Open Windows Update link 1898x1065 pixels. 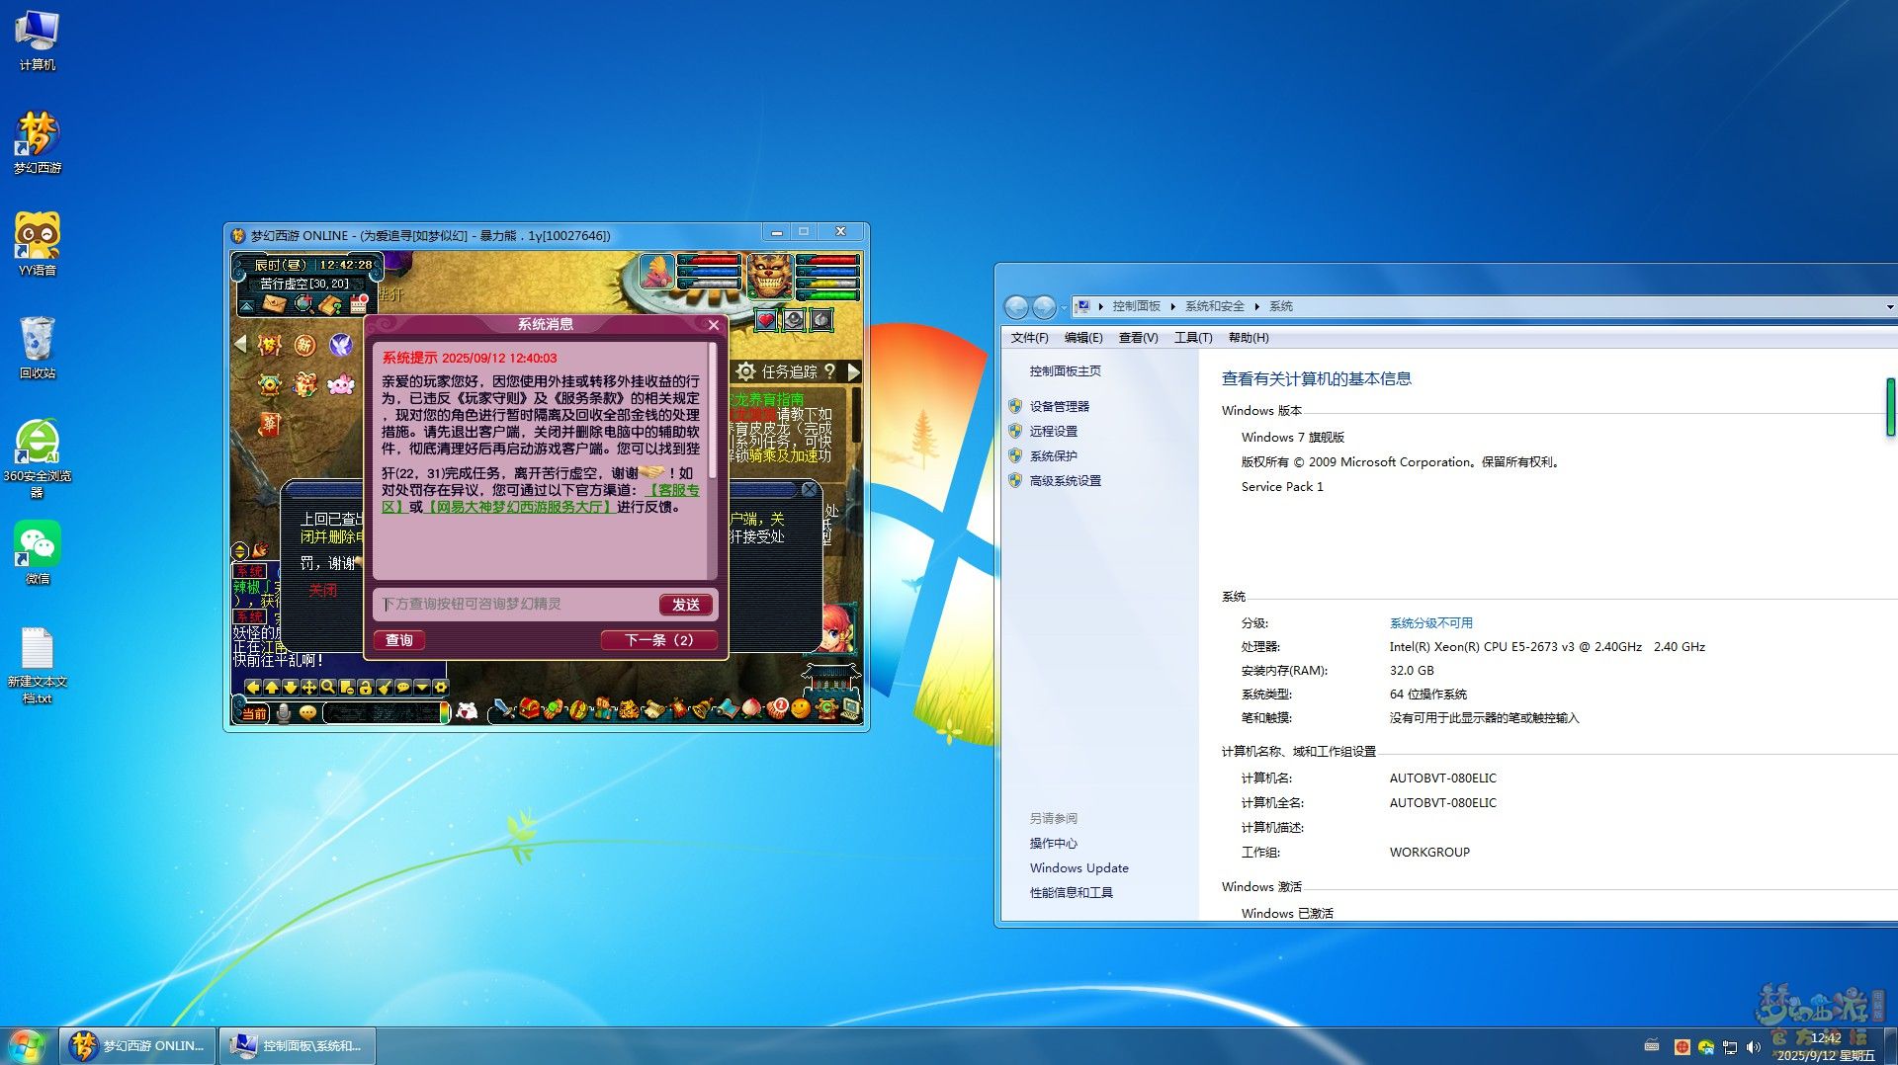point(1078,867)
